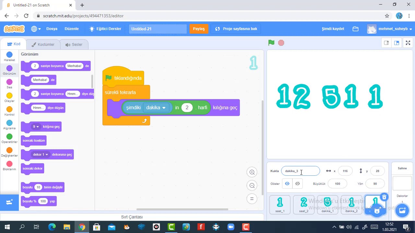Bookmark this page with star icon
The width and height of the screenshot is (415, 233).
pyautogui.click(x=387, y=16)
